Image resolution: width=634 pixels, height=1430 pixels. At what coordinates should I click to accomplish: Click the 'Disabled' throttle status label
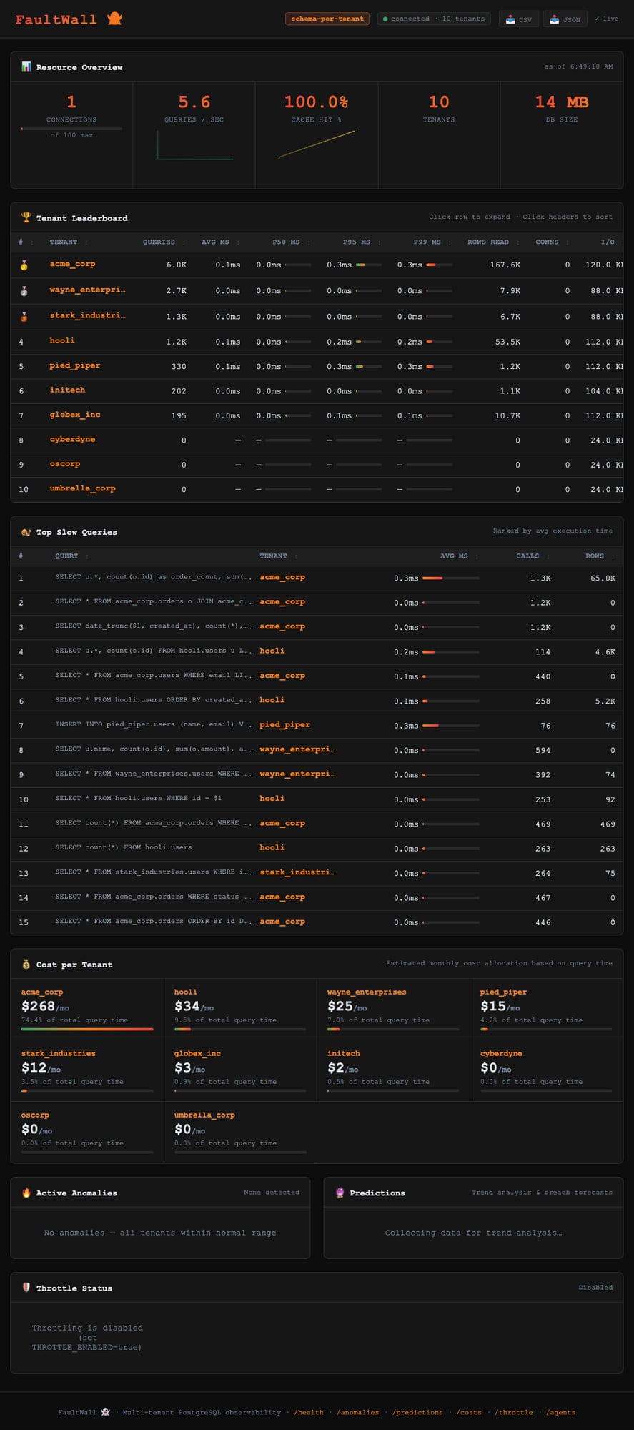pos(595,1287)
